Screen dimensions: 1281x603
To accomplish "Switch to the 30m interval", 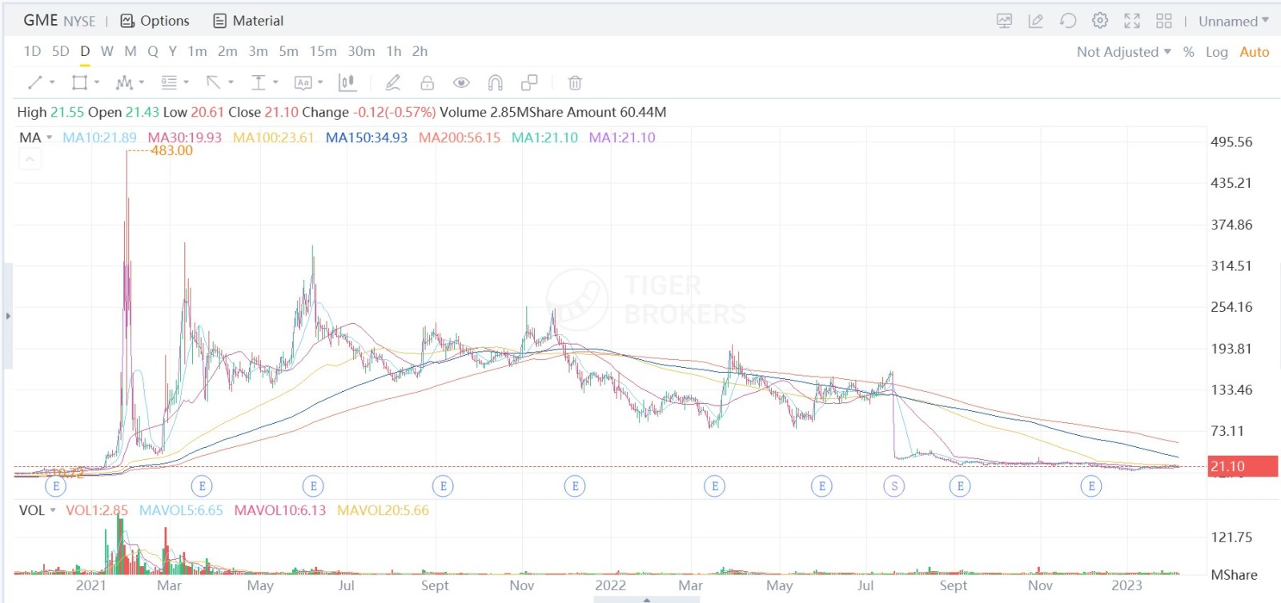I will 361,51.
